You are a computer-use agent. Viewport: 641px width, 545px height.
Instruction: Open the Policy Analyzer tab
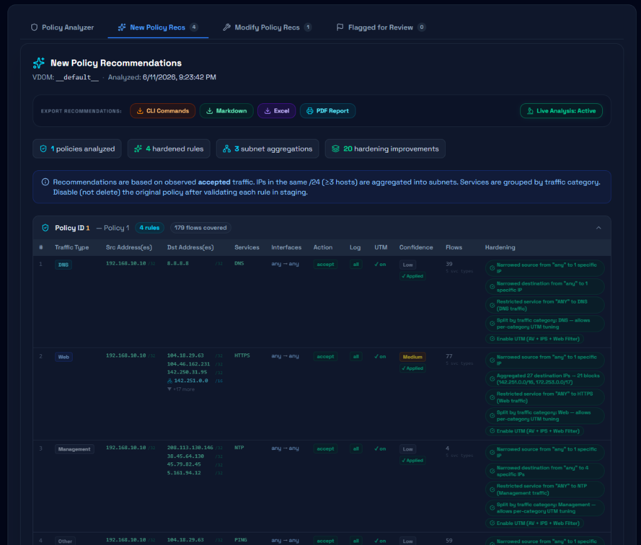[62, 28]
